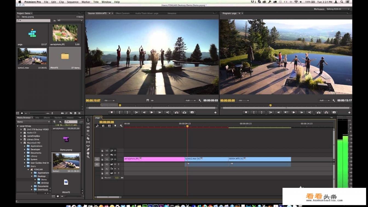Click the Source monitor timecode 00:00:10:07
This screenshot has width=368, height=207.
click(x=93, y=100)
